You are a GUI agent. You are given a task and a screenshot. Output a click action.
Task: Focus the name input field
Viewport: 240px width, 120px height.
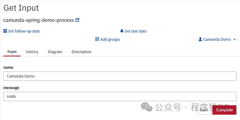tap(120, 76)
